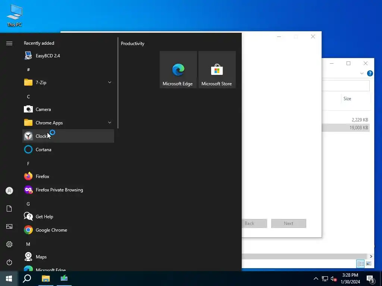The image size is (382, 286).
Task: Open taskbar Search
Action: [x=27, y=279]
